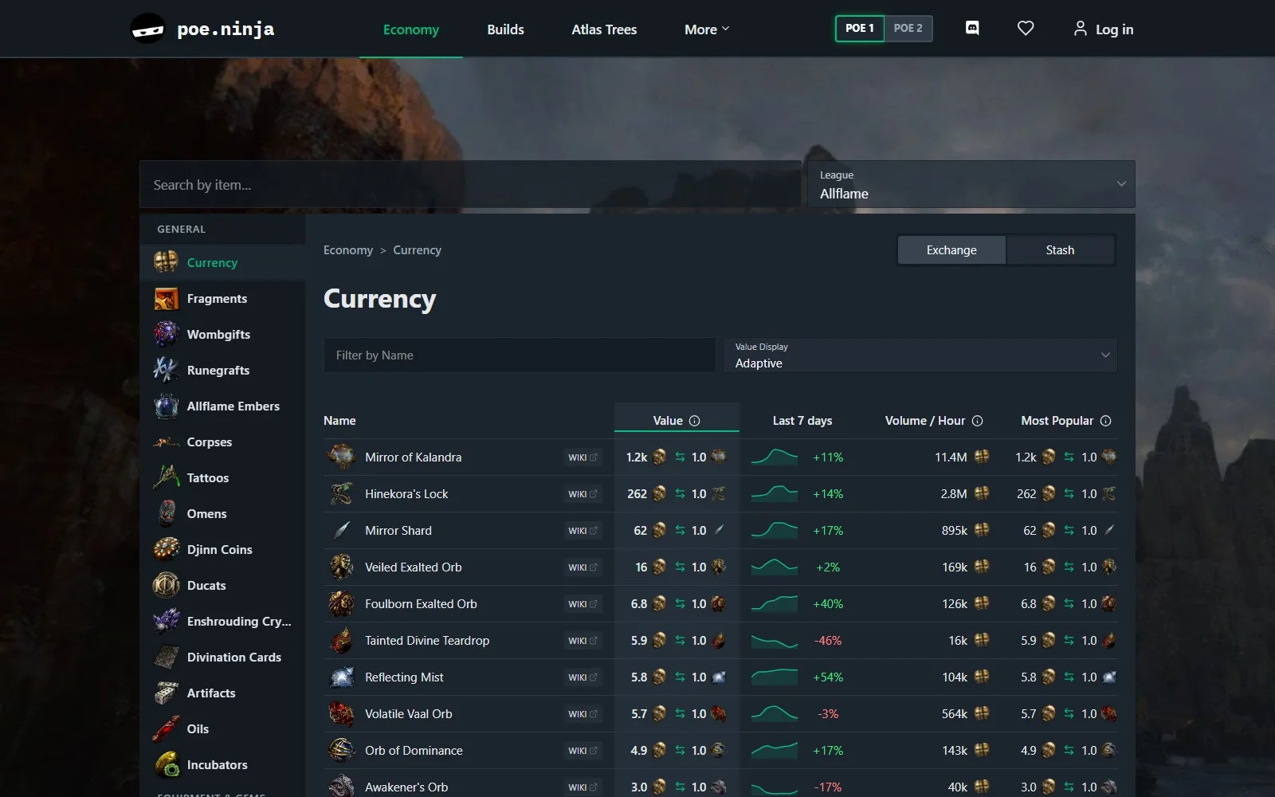Click the Hinekora's Lock item icon

click(342, 493)
